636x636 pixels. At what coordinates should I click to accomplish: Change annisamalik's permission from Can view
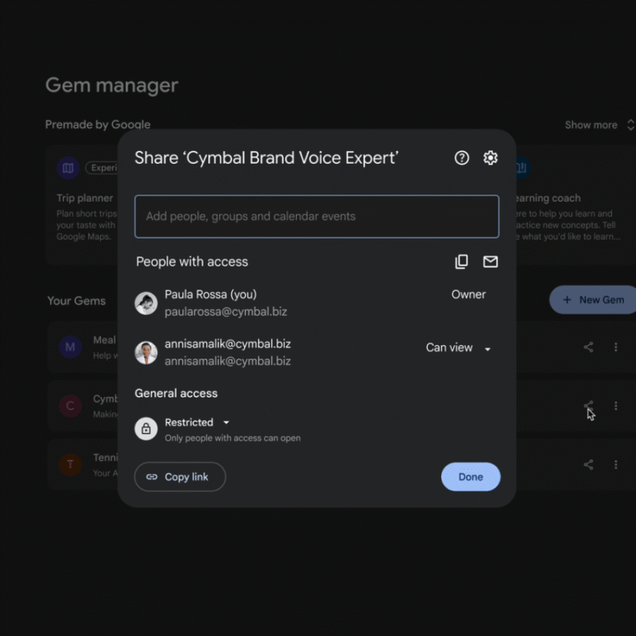tap(458, 347)
